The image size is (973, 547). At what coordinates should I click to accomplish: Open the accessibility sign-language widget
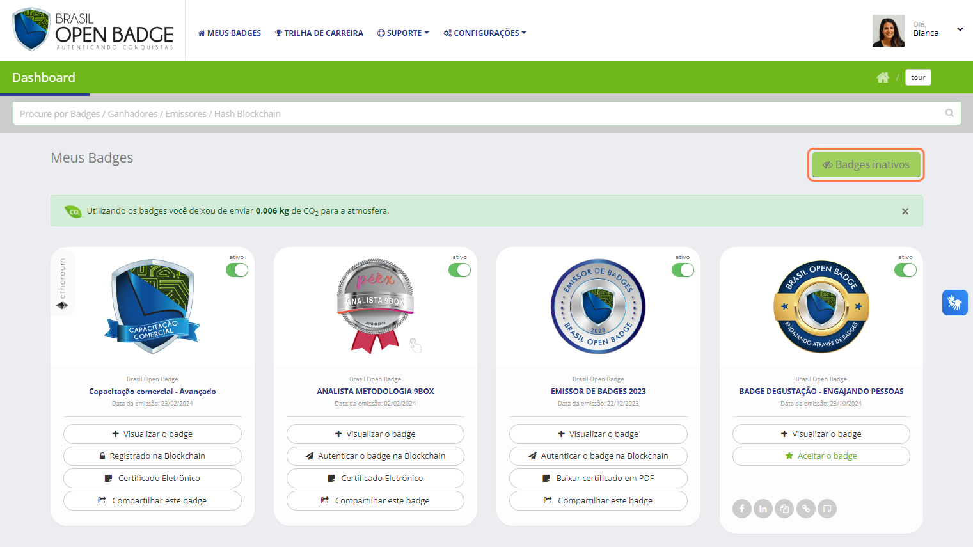tap(954, 302)
